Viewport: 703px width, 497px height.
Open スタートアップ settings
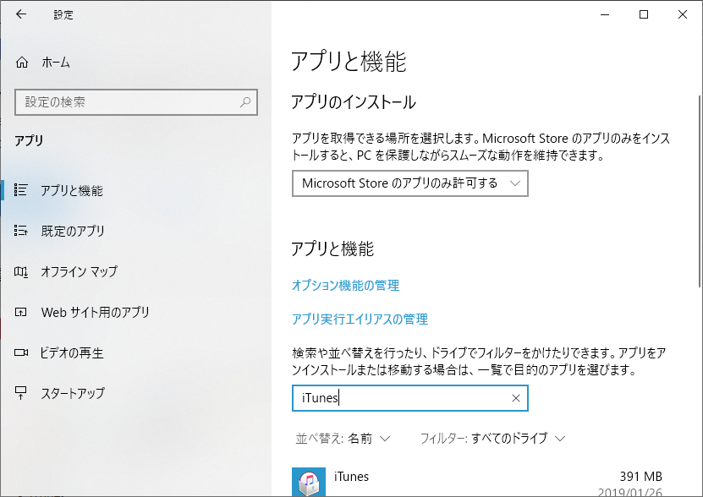(136, 393)
